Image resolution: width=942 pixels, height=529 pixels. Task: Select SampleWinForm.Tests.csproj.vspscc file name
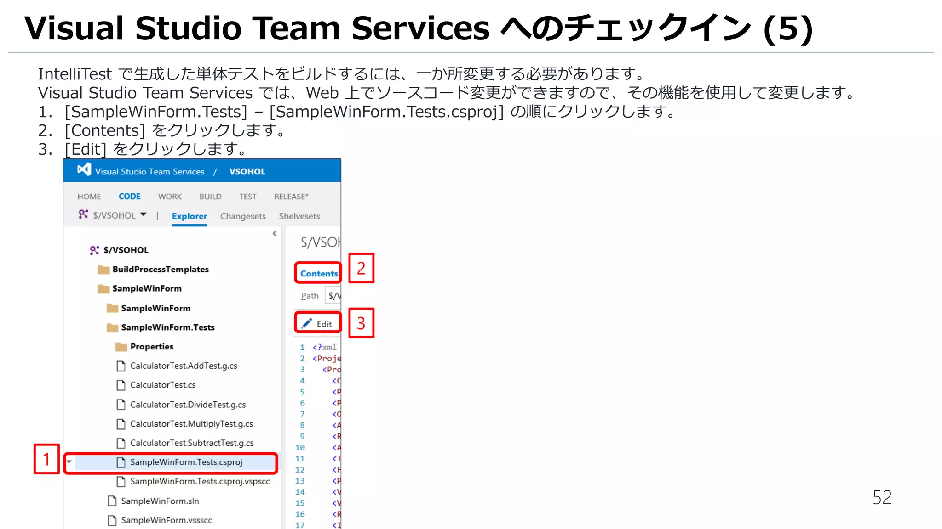tap(200, 482)
